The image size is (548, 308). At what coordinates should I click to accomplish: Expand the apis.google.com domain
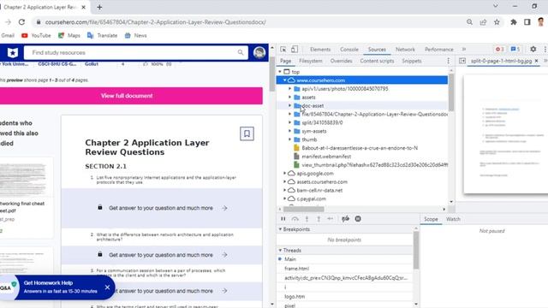(x=285, y=173)
